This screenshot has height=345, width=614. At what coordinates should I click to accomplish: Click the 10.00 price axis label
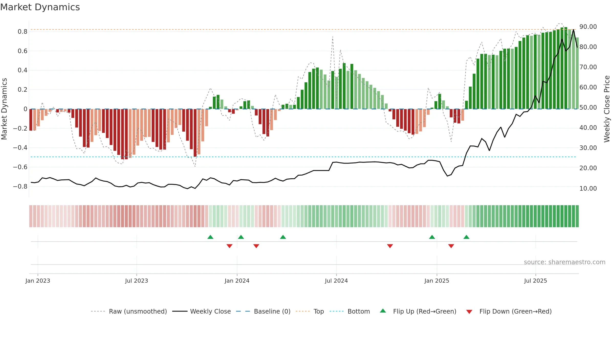tap(588, 188)
